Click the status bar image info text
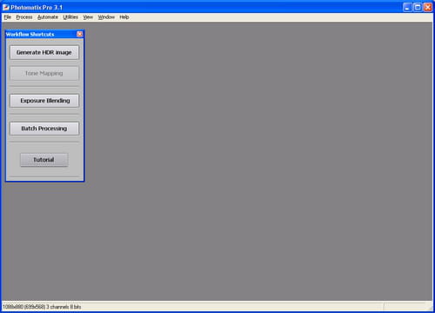This screenshot has height=313, width=435. coord(42,307)
